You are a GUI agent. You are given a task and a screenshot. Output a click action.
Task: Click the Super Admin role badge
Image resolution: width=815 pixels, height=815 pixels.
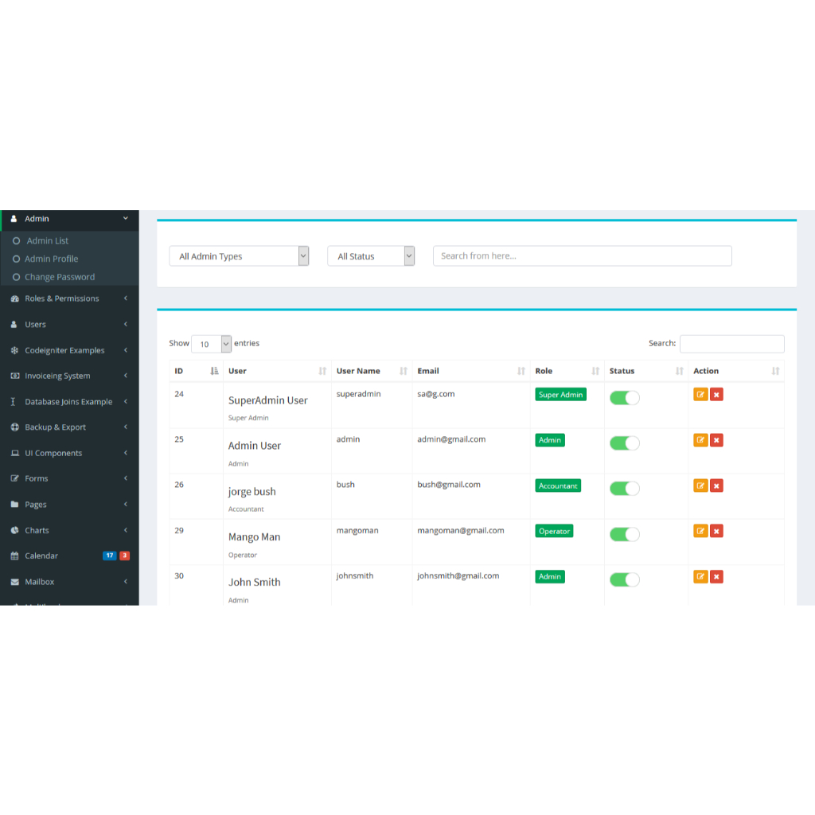click(560, 395)
